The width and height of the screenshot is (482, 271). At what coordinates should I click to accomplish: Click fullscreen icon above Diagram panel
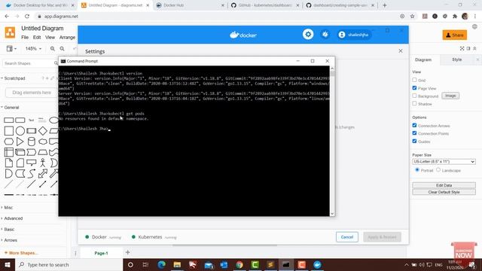coord(462,48)
